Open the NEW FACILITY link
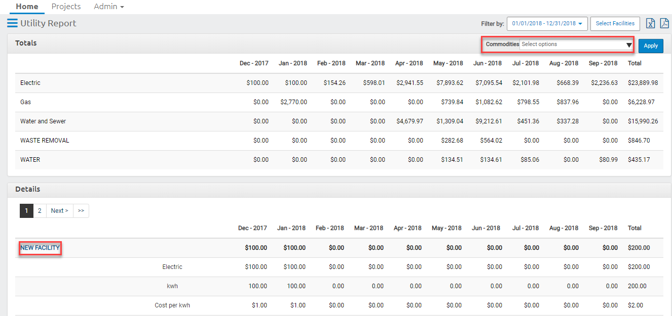Viewport: 672px width, 316px height. (x=40, y=248)
